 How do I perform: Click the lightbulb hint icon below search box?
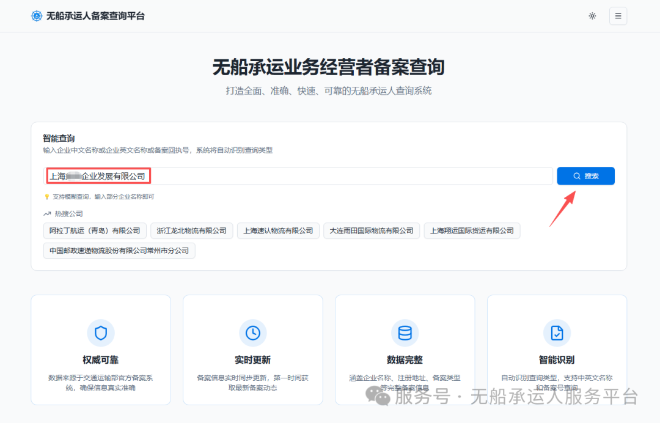46,197
